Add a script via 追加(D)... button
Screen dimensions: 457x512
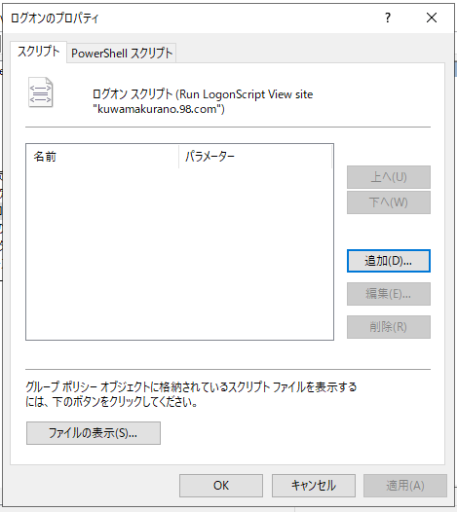click(x=389, y=261)
